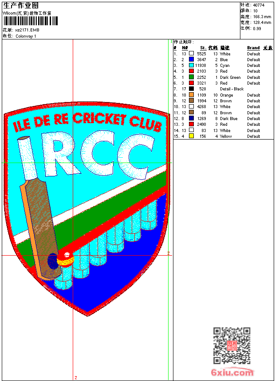This screenshot has height=381, width=275.
Task: Click the White swatch in row 10
Action: coord(192,106)
